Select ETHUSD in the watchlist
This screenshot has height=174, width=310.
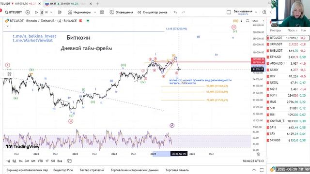coord(288,57)
